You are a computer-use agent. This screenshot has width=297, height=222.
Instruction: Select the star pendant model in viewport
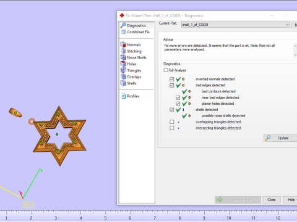pyautogui.click(x=59, y=136)
